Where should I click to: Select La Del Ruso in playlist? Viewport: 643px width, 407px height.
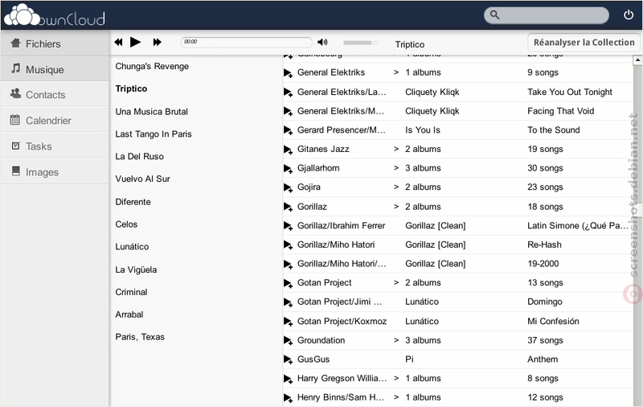pyautogui.click(x=139, y=156)
